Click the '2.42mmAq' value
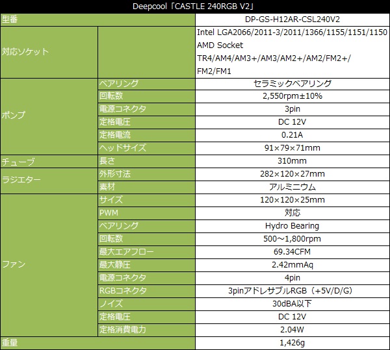This screenshot has width=390, height=350. coord(292,265)
